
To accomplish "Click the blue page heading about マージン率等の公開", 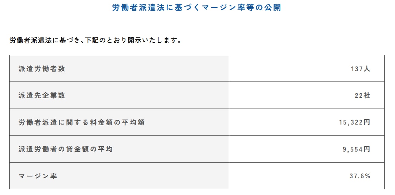I will [x=196, y=8].
